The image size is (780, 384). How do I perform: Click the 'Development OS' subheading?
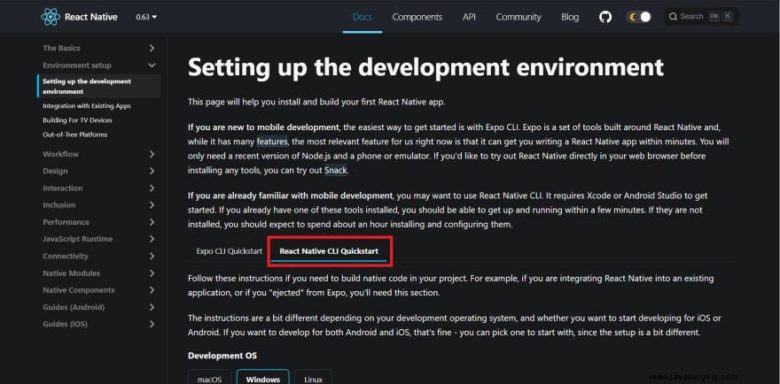click(222, 356)
